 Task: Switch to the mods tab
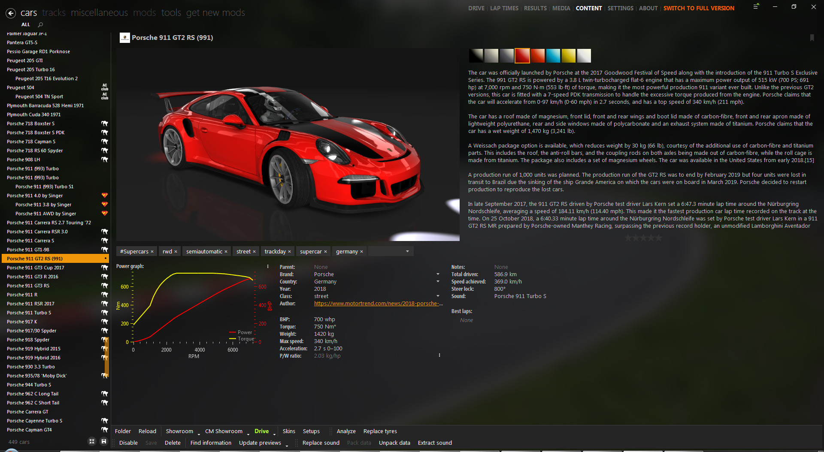pyautogui.click(x=145, y=13)
